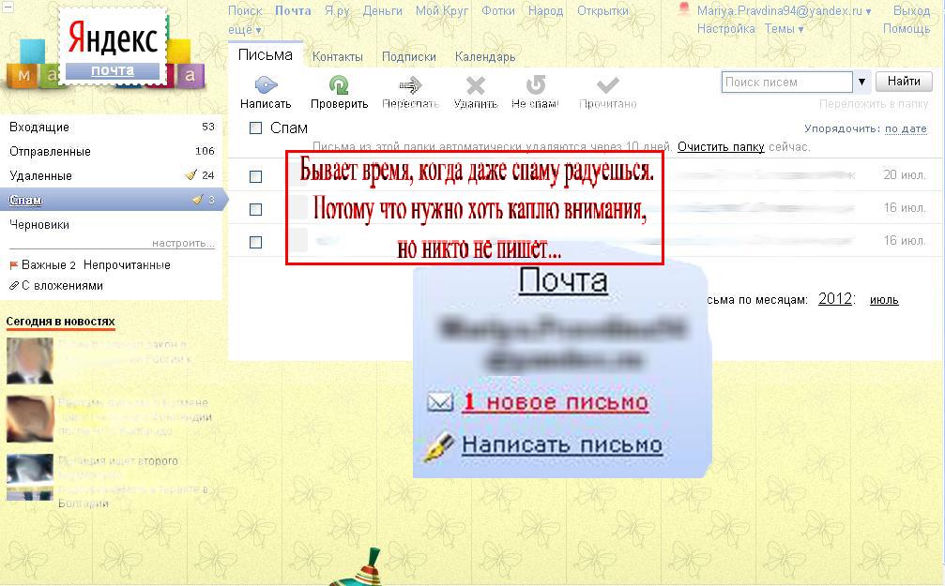
Task: Switch to the Календарь tab
Action: point(485,56)
